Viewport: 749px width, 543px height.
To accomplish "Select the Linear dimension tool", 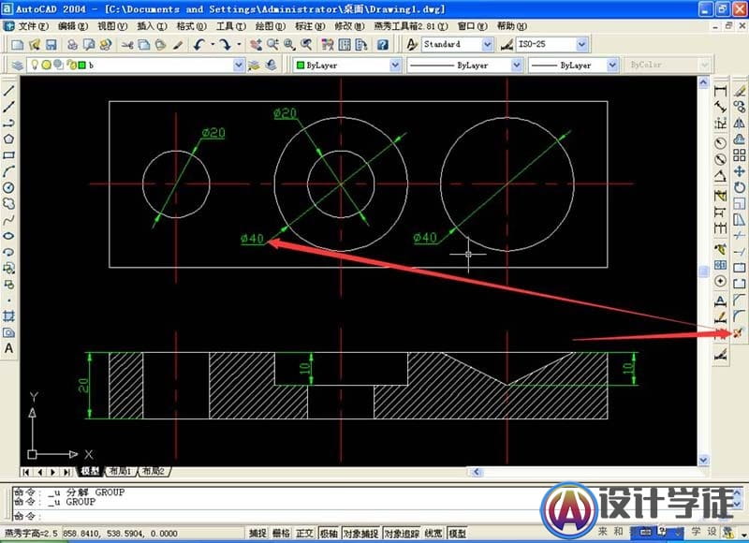I will [720, 91].
